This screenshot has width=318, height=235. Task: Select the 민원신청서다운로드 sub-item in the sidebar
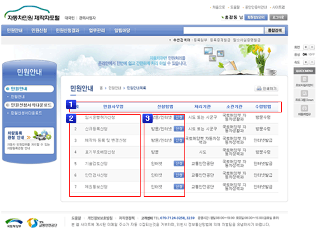point(26,113)
